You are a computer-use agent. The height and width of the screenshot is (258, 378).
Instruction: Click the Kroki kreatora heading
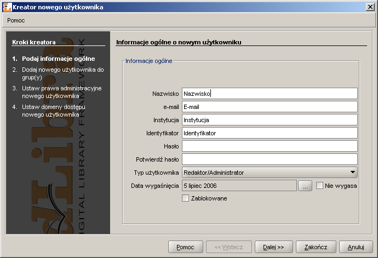pos(34,42)
